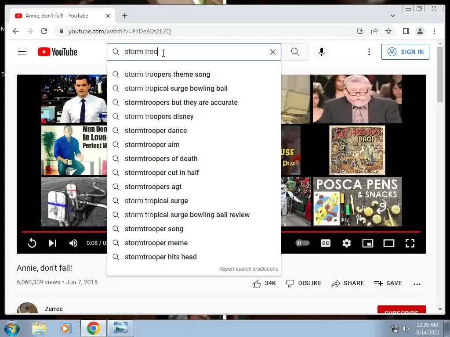The width and height of the screenshot is (450, 337).
Task: Select 'storm tropical surge bowling ball review'
Action: click(194, 215)
